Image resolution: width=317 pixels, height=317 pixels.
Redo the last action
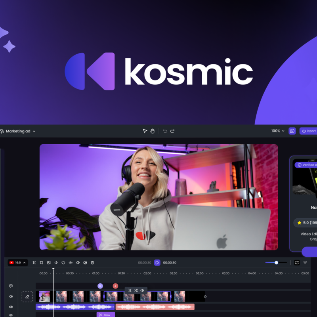click(172, 131)
